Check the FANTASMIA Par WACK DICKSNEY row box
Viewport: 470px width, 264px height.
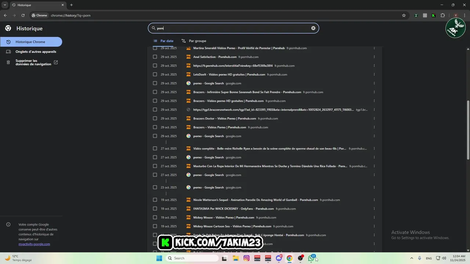(x=155, y=209)
